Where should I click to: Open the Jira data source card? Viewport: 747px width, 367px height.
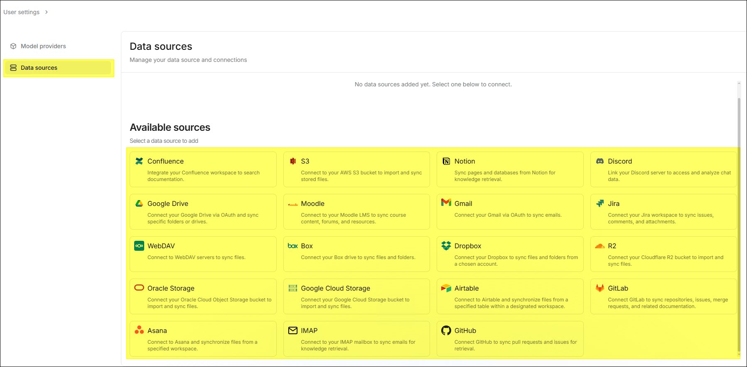click(x=663, y=212)
